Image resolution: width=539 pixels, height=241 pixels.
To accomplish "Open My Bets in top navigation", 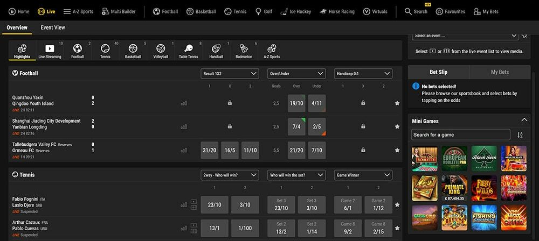I will (x=486, y=11).
